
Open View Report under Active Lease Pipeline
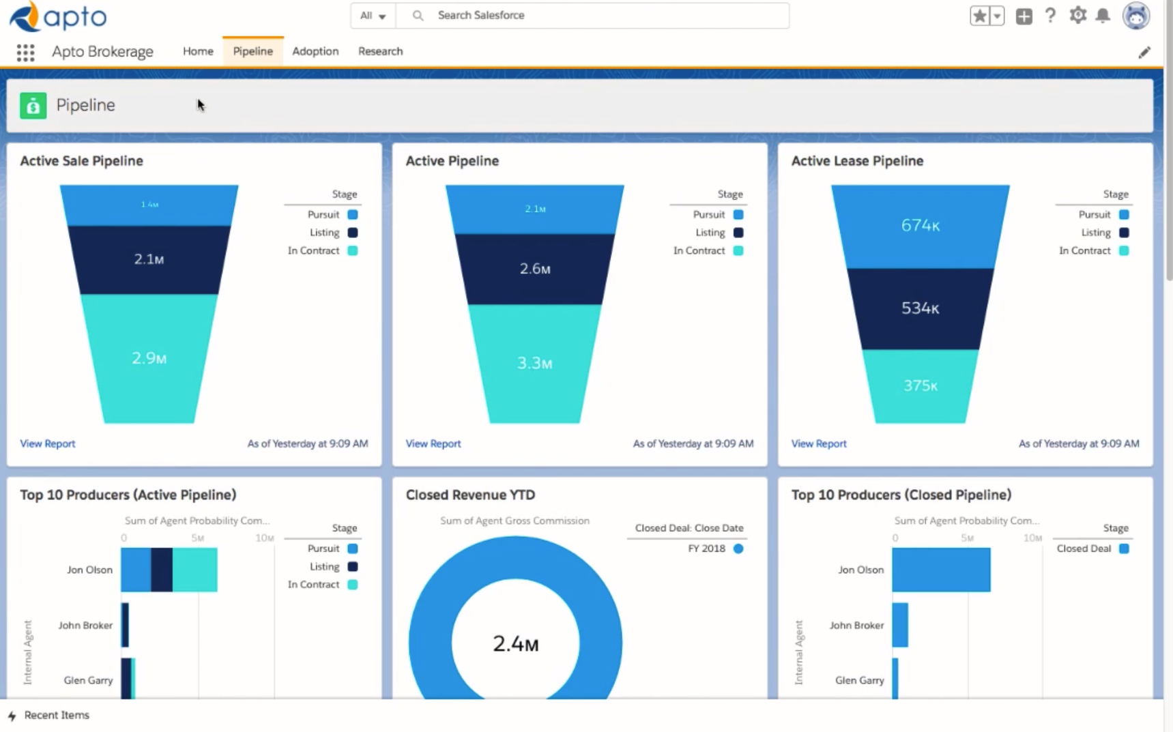pos(819,443)
